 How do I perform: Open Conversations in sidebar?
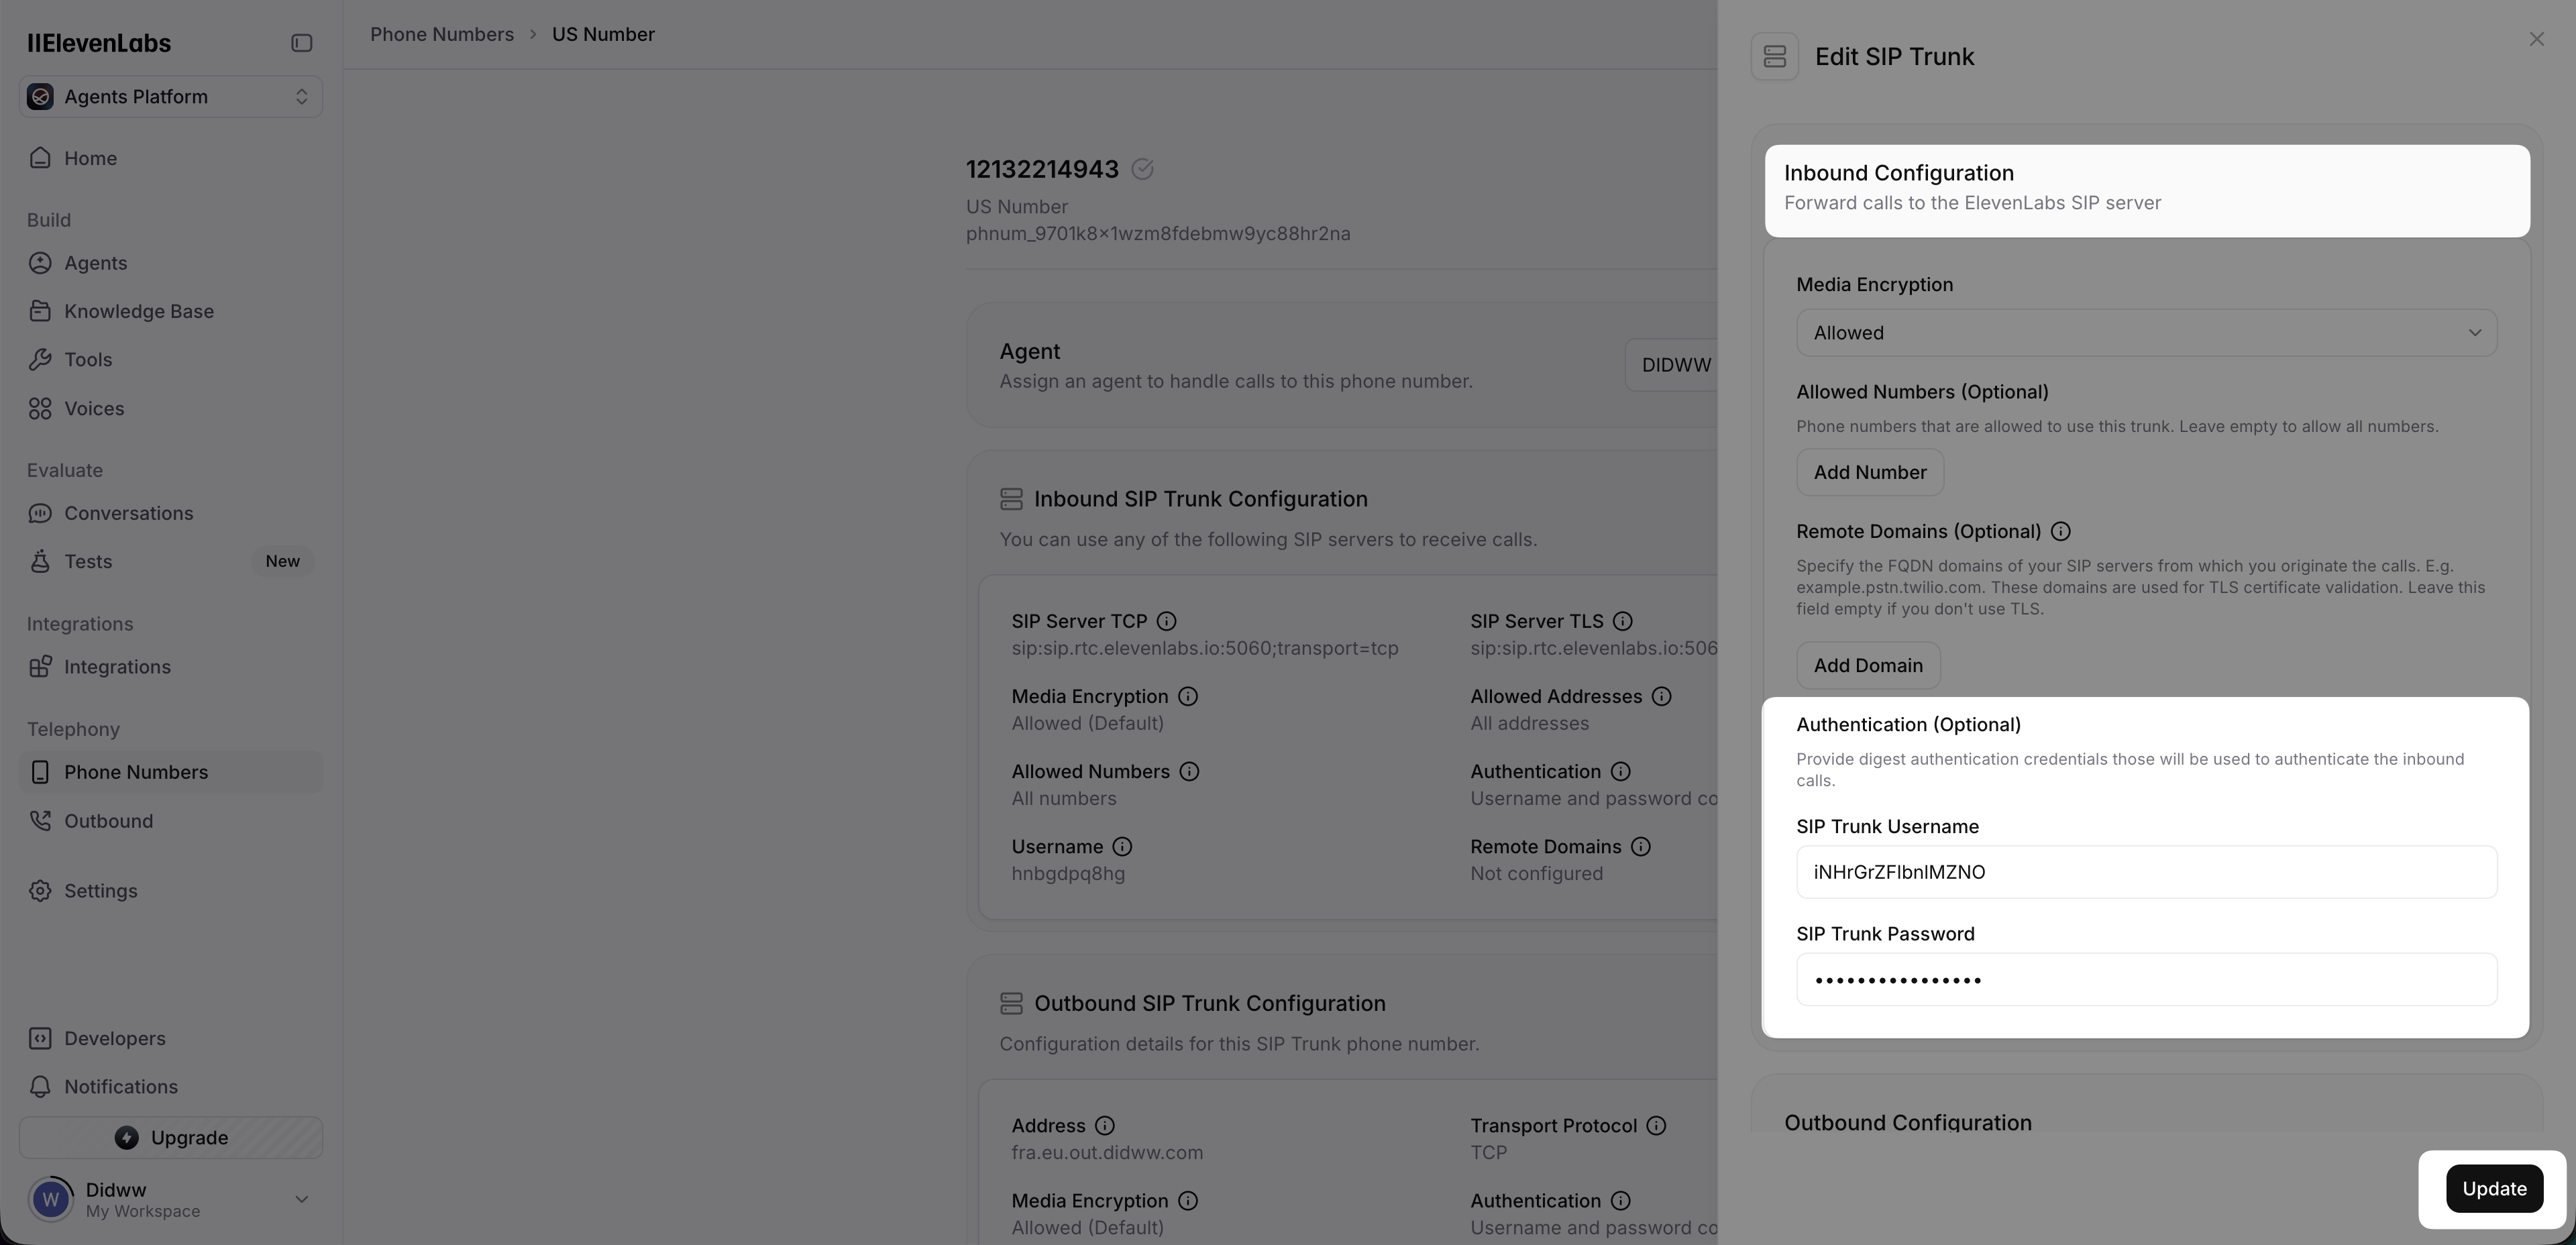coord(129,513)
